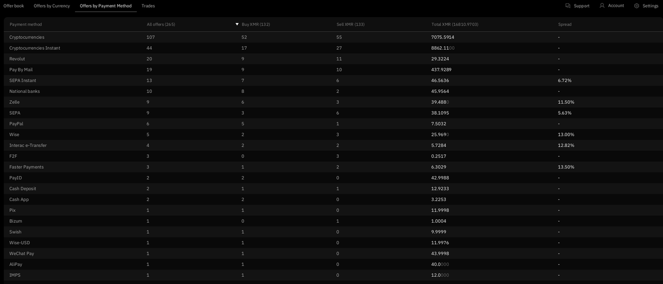Select Offers by Payment Method tab
The height and width of the screenshot is (284, 663).
(x=106, y=6)
